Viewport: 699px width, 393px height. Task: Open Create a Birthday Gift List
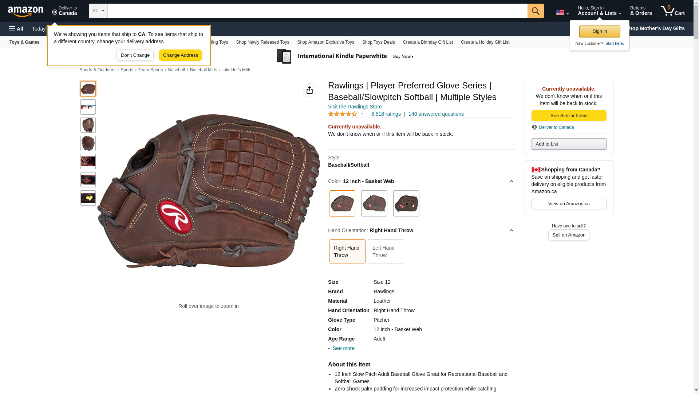[428, 42]
